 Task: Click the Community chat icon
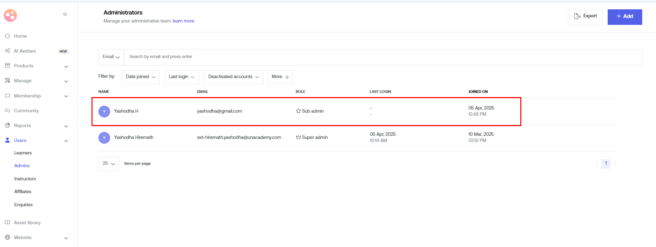pos(7,111)
